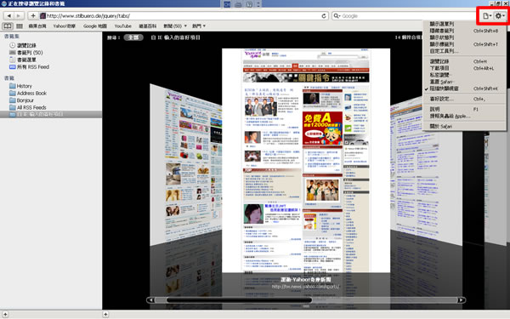Open the gear settings menu icon
The width and height of the screenshot is (510, 319).
500,15
